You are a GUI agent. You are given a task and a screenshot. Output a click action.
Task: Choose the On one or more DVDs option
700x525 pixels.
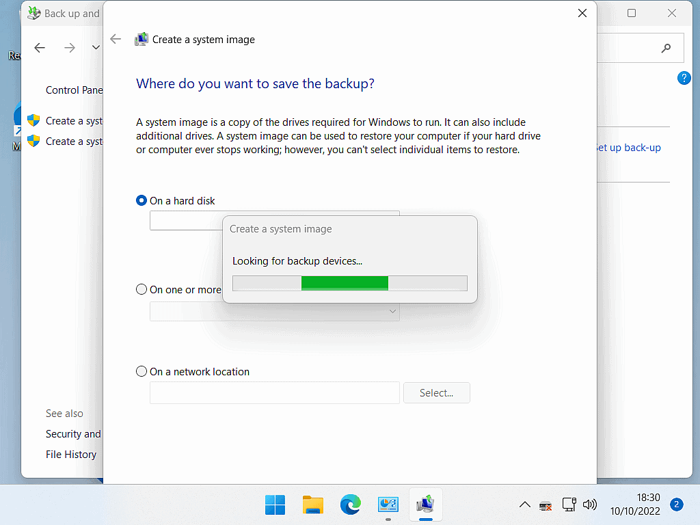click(x=141, y=289)
